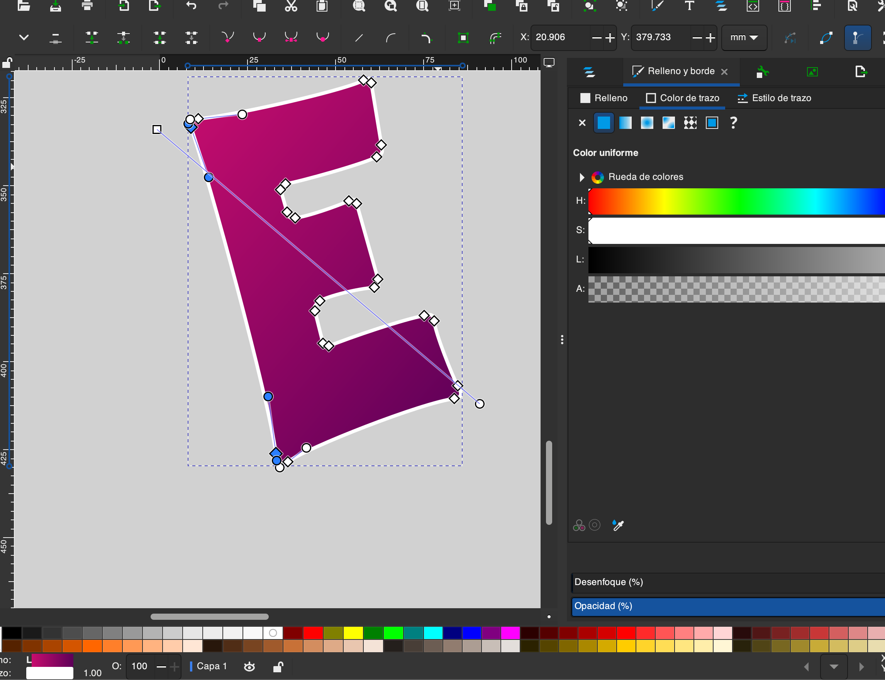Screen dimensions: 885x680
Task: Redo the last undone action
Action: (223, 6)
